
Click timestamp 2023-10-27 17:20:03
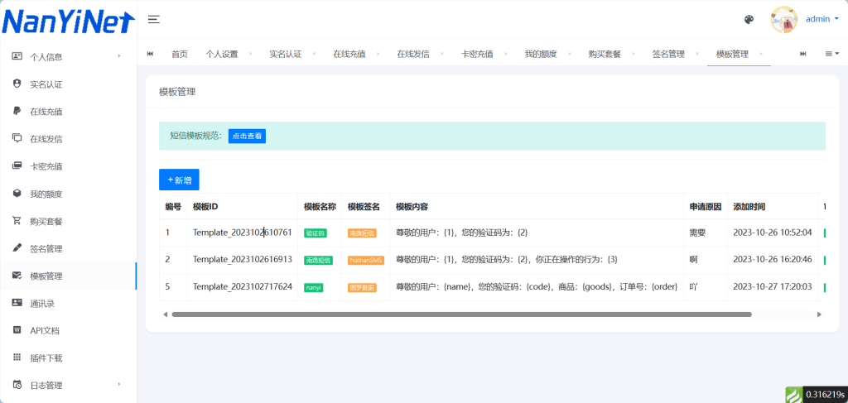point(773,287)
